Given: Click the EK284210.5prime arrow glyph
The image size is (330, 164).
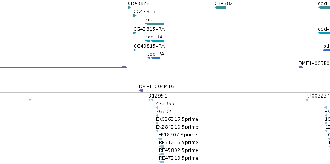Looking at the screenshot, I should (x=157, y=131).
